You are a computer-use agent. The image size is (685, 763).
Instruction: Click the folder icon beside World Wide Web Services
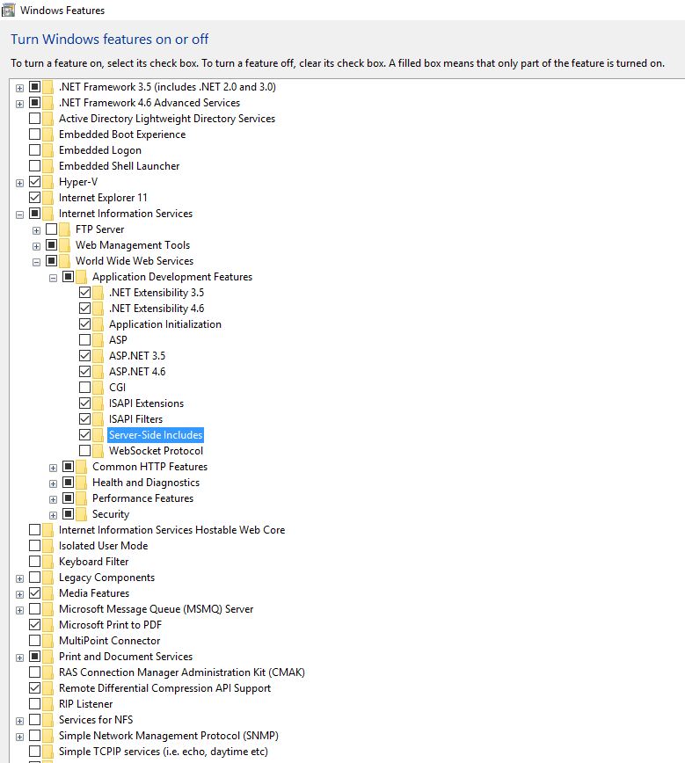pyautogui.click(x=64, y=261)
